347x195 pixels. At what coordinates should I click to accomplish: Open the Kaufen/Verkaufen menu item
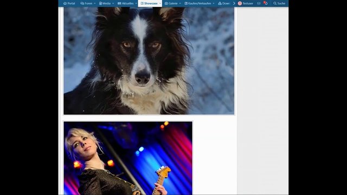click(x=197, y=3)
